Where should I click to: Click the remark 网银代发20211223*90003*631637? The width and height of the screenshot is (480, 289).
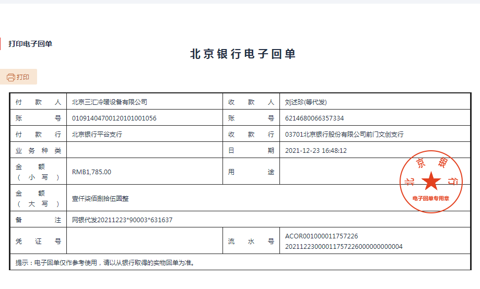(x=122, y=220)
